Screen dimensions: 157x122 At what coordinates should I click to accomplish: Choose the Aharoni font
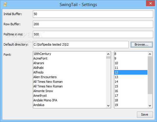[69, 63]
